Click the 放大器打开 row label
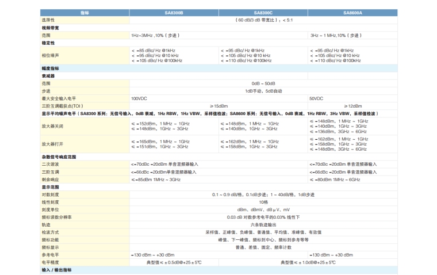This screenshot has width=437, height=275. [x=52, y=144]
